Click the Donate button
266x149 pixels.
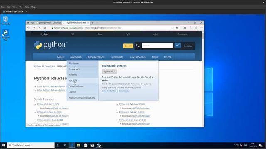pos(128,46)
